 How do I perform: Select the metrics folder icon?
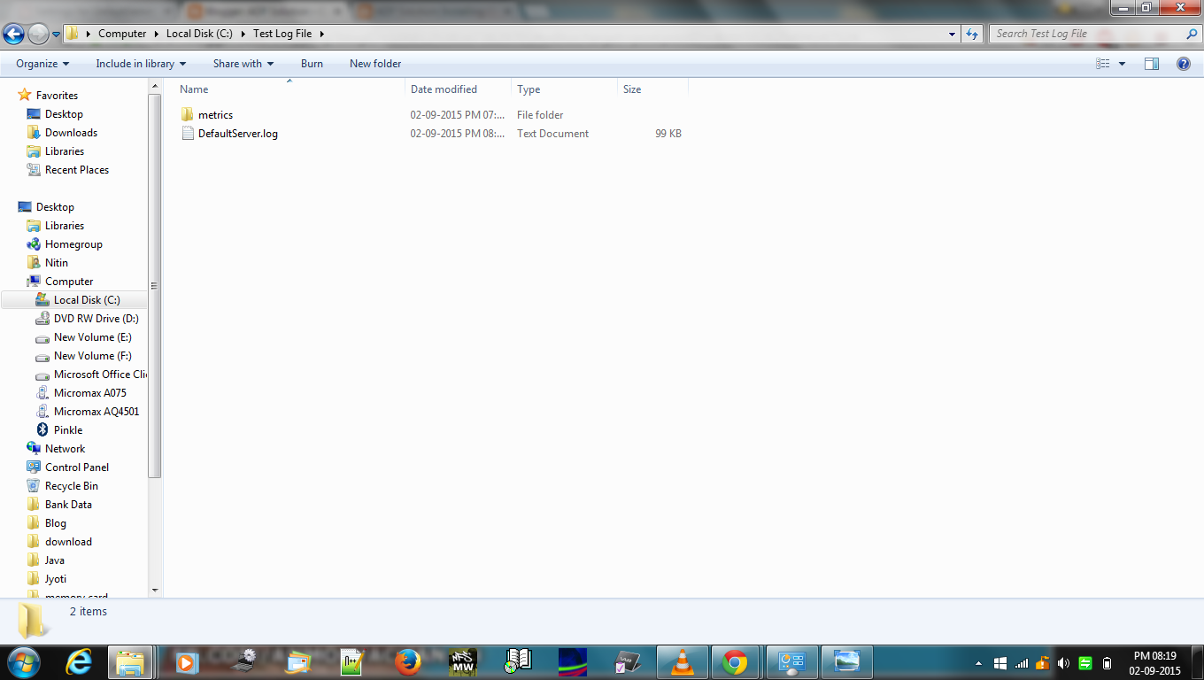click(x=187, y=115)
